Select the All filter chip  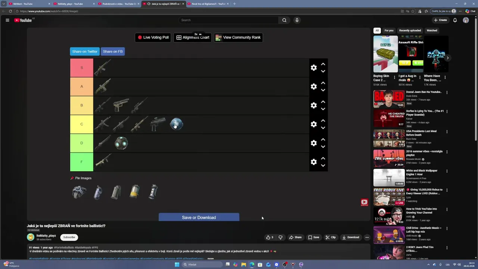click(377, 31)
